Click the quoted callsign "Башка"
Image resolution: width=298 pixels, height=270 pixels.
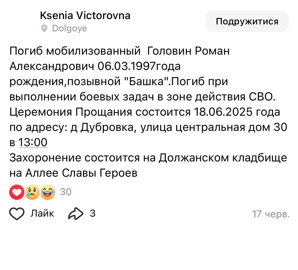(146, 82)
